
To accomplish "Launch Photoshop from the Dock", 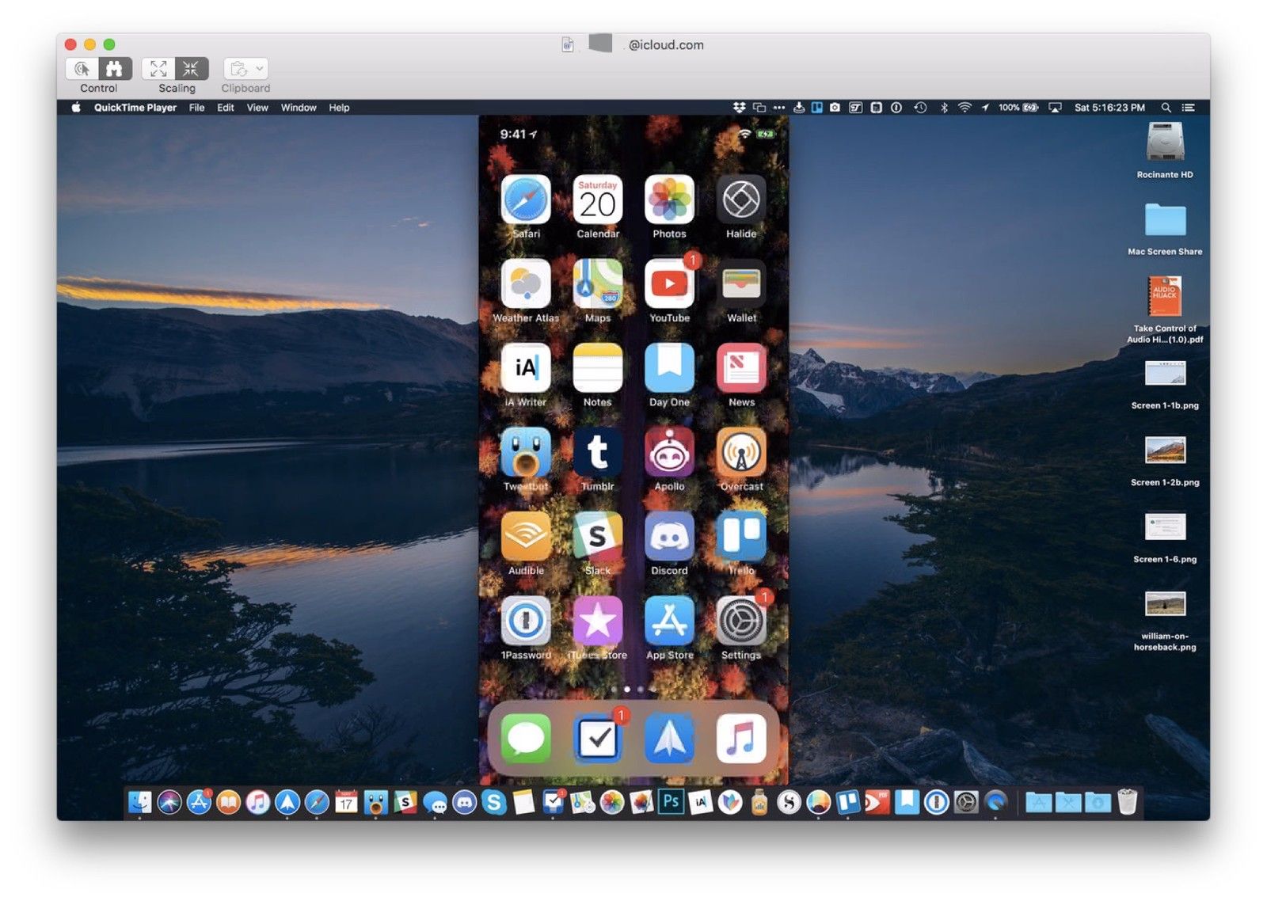I will coord(670,802).
